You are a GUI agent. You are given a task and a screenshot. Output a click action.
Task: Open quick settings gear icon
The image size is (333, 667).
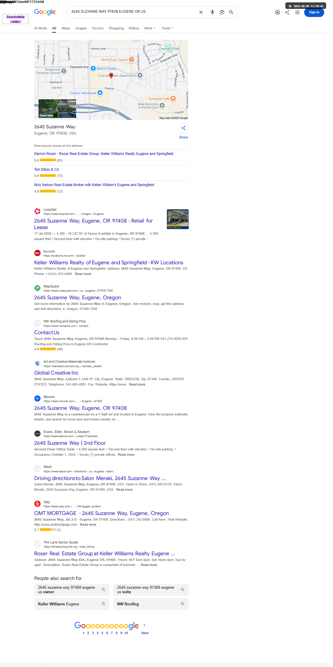pos(278,12)
